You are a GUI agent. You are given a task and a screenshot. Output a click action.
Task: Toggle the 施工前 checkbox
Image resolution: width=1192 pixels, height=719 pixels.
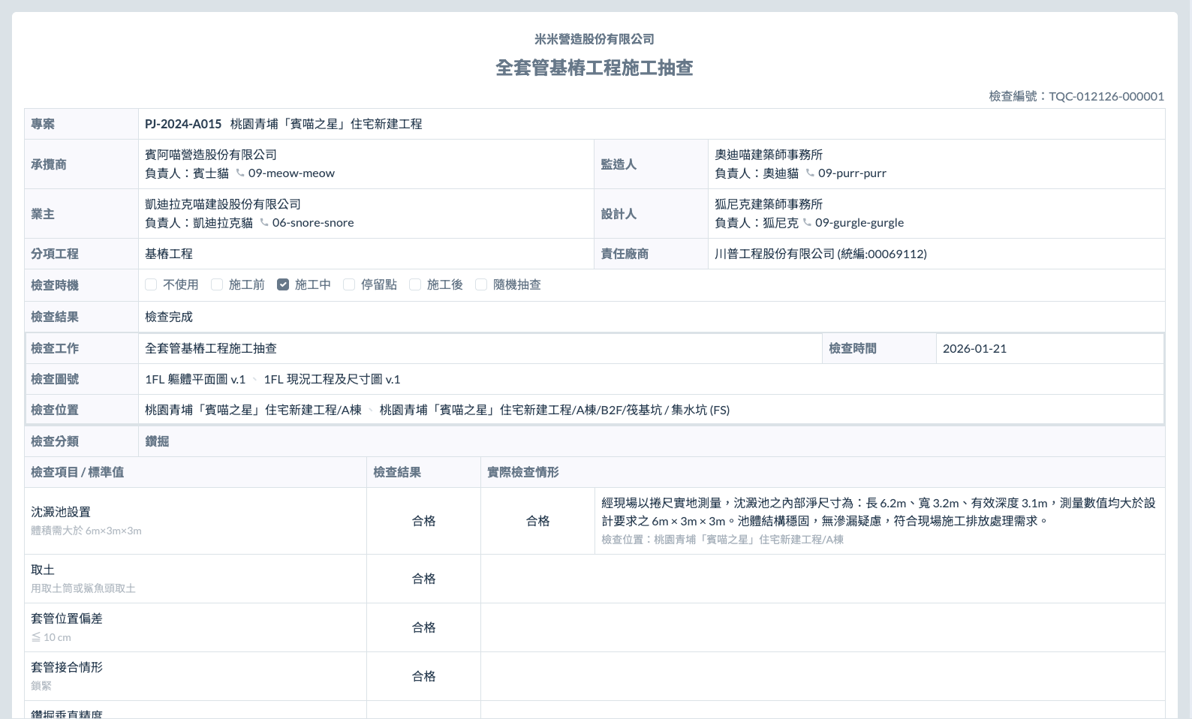coord(217,284)
